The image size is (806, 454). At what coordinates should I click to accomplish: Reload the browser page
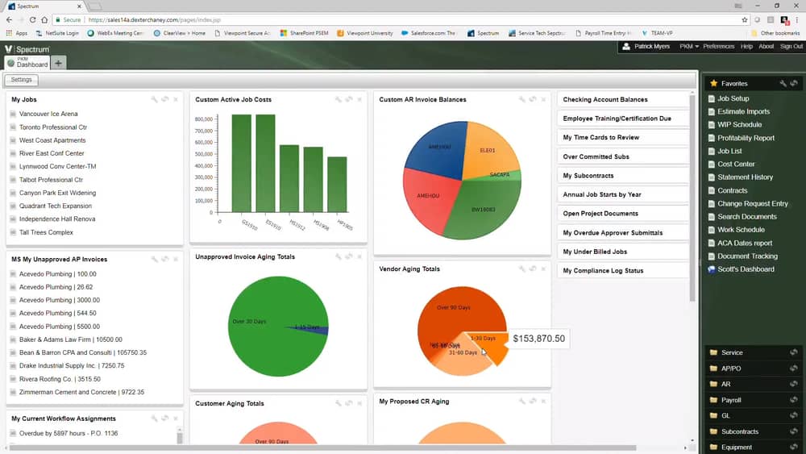(x=32, y=19)
